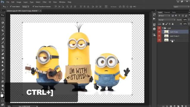Open the status bar info arrow
190x107 pixels.
click(37, 106)
